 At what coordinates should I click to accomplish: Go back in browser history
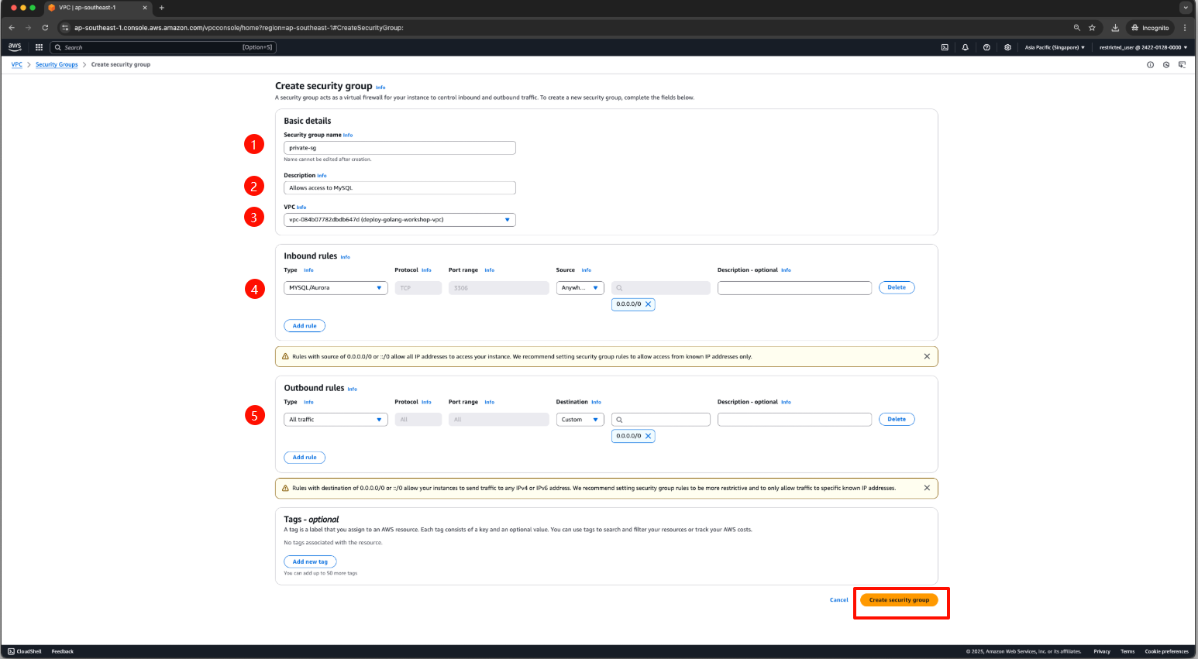[12, 28]
